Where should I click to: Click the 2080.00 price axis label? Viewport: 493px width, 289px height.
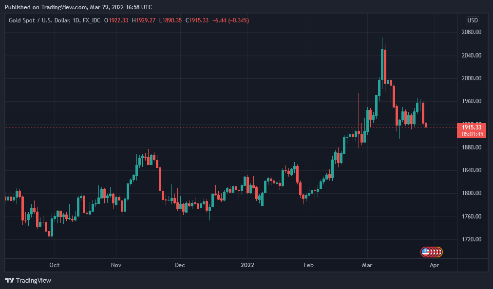472,32
